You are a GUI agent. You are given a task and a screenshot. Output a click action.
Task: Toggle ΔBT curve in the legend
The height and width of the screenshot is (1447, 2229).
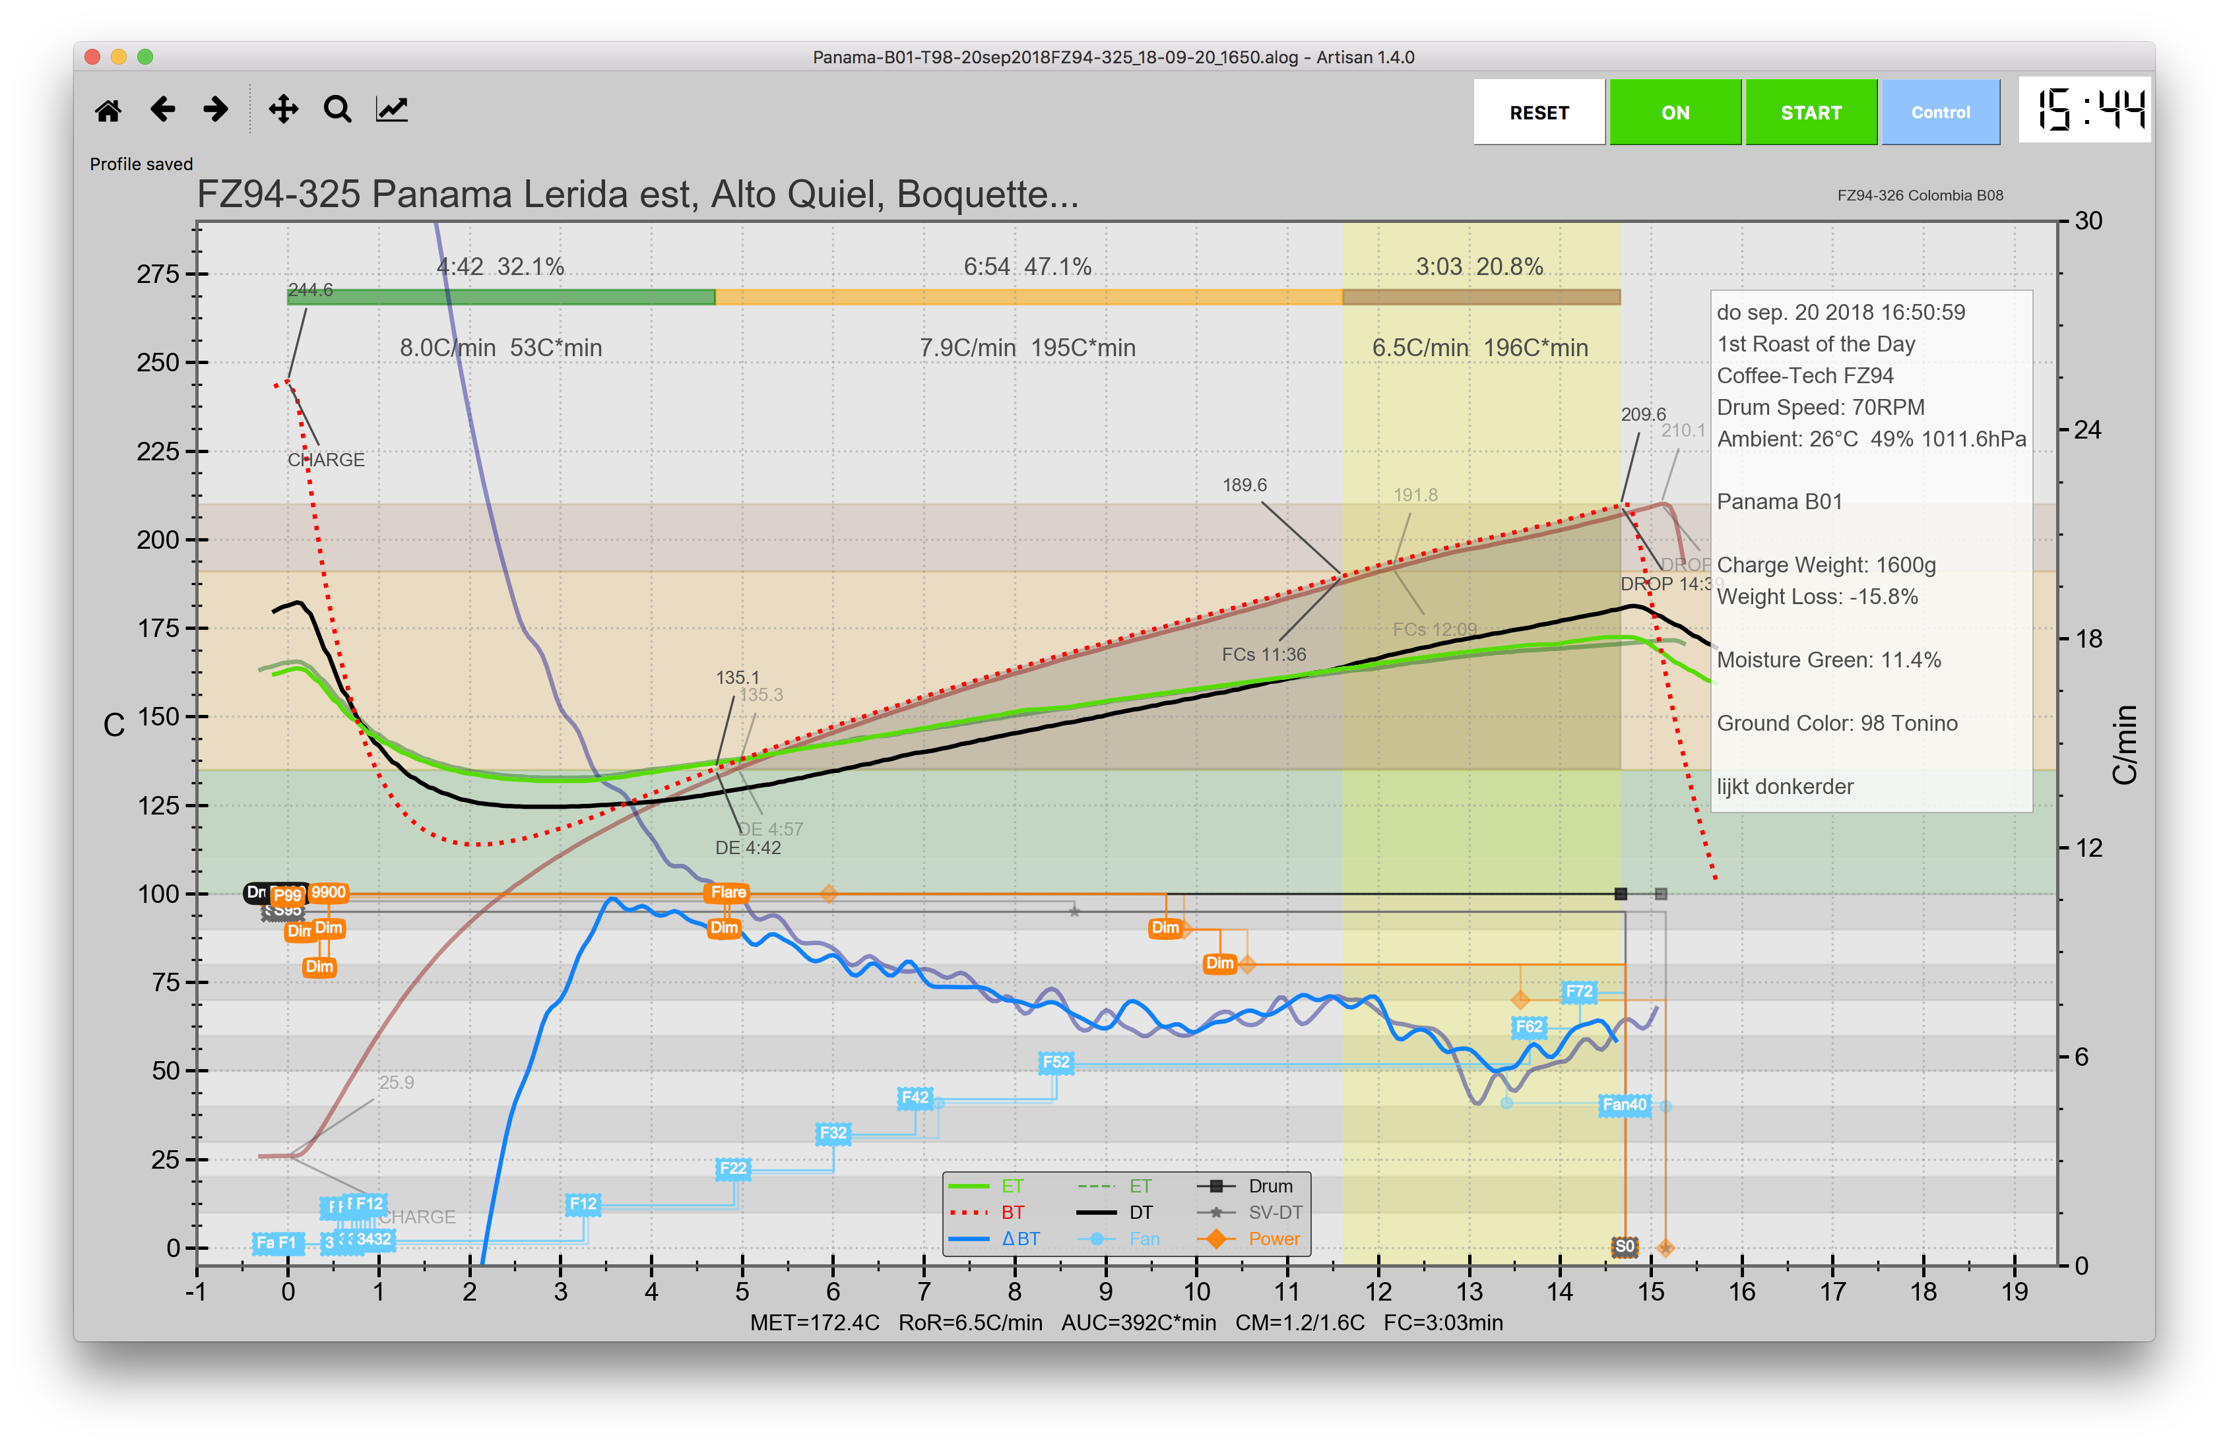1020,1239
